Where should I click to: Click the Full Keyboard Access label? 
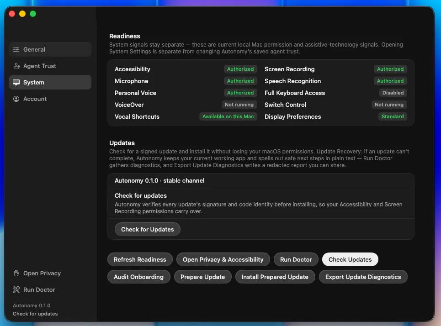coord(295,93)
